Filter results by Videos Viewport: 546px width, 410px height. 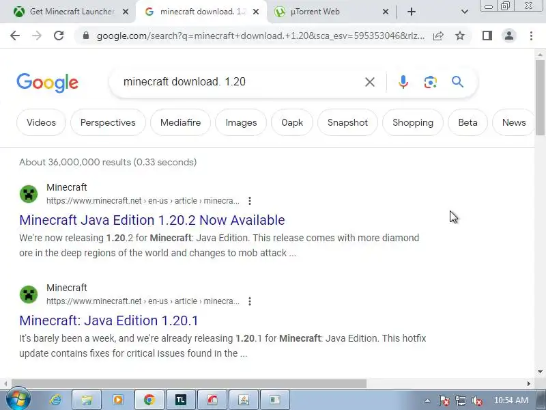tap(41, 122)
